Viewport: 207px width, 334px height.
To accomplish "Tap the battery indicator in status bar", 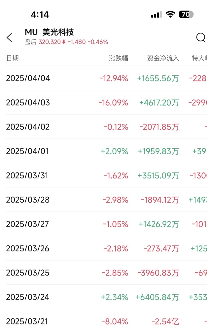I will tap(187, 15).
